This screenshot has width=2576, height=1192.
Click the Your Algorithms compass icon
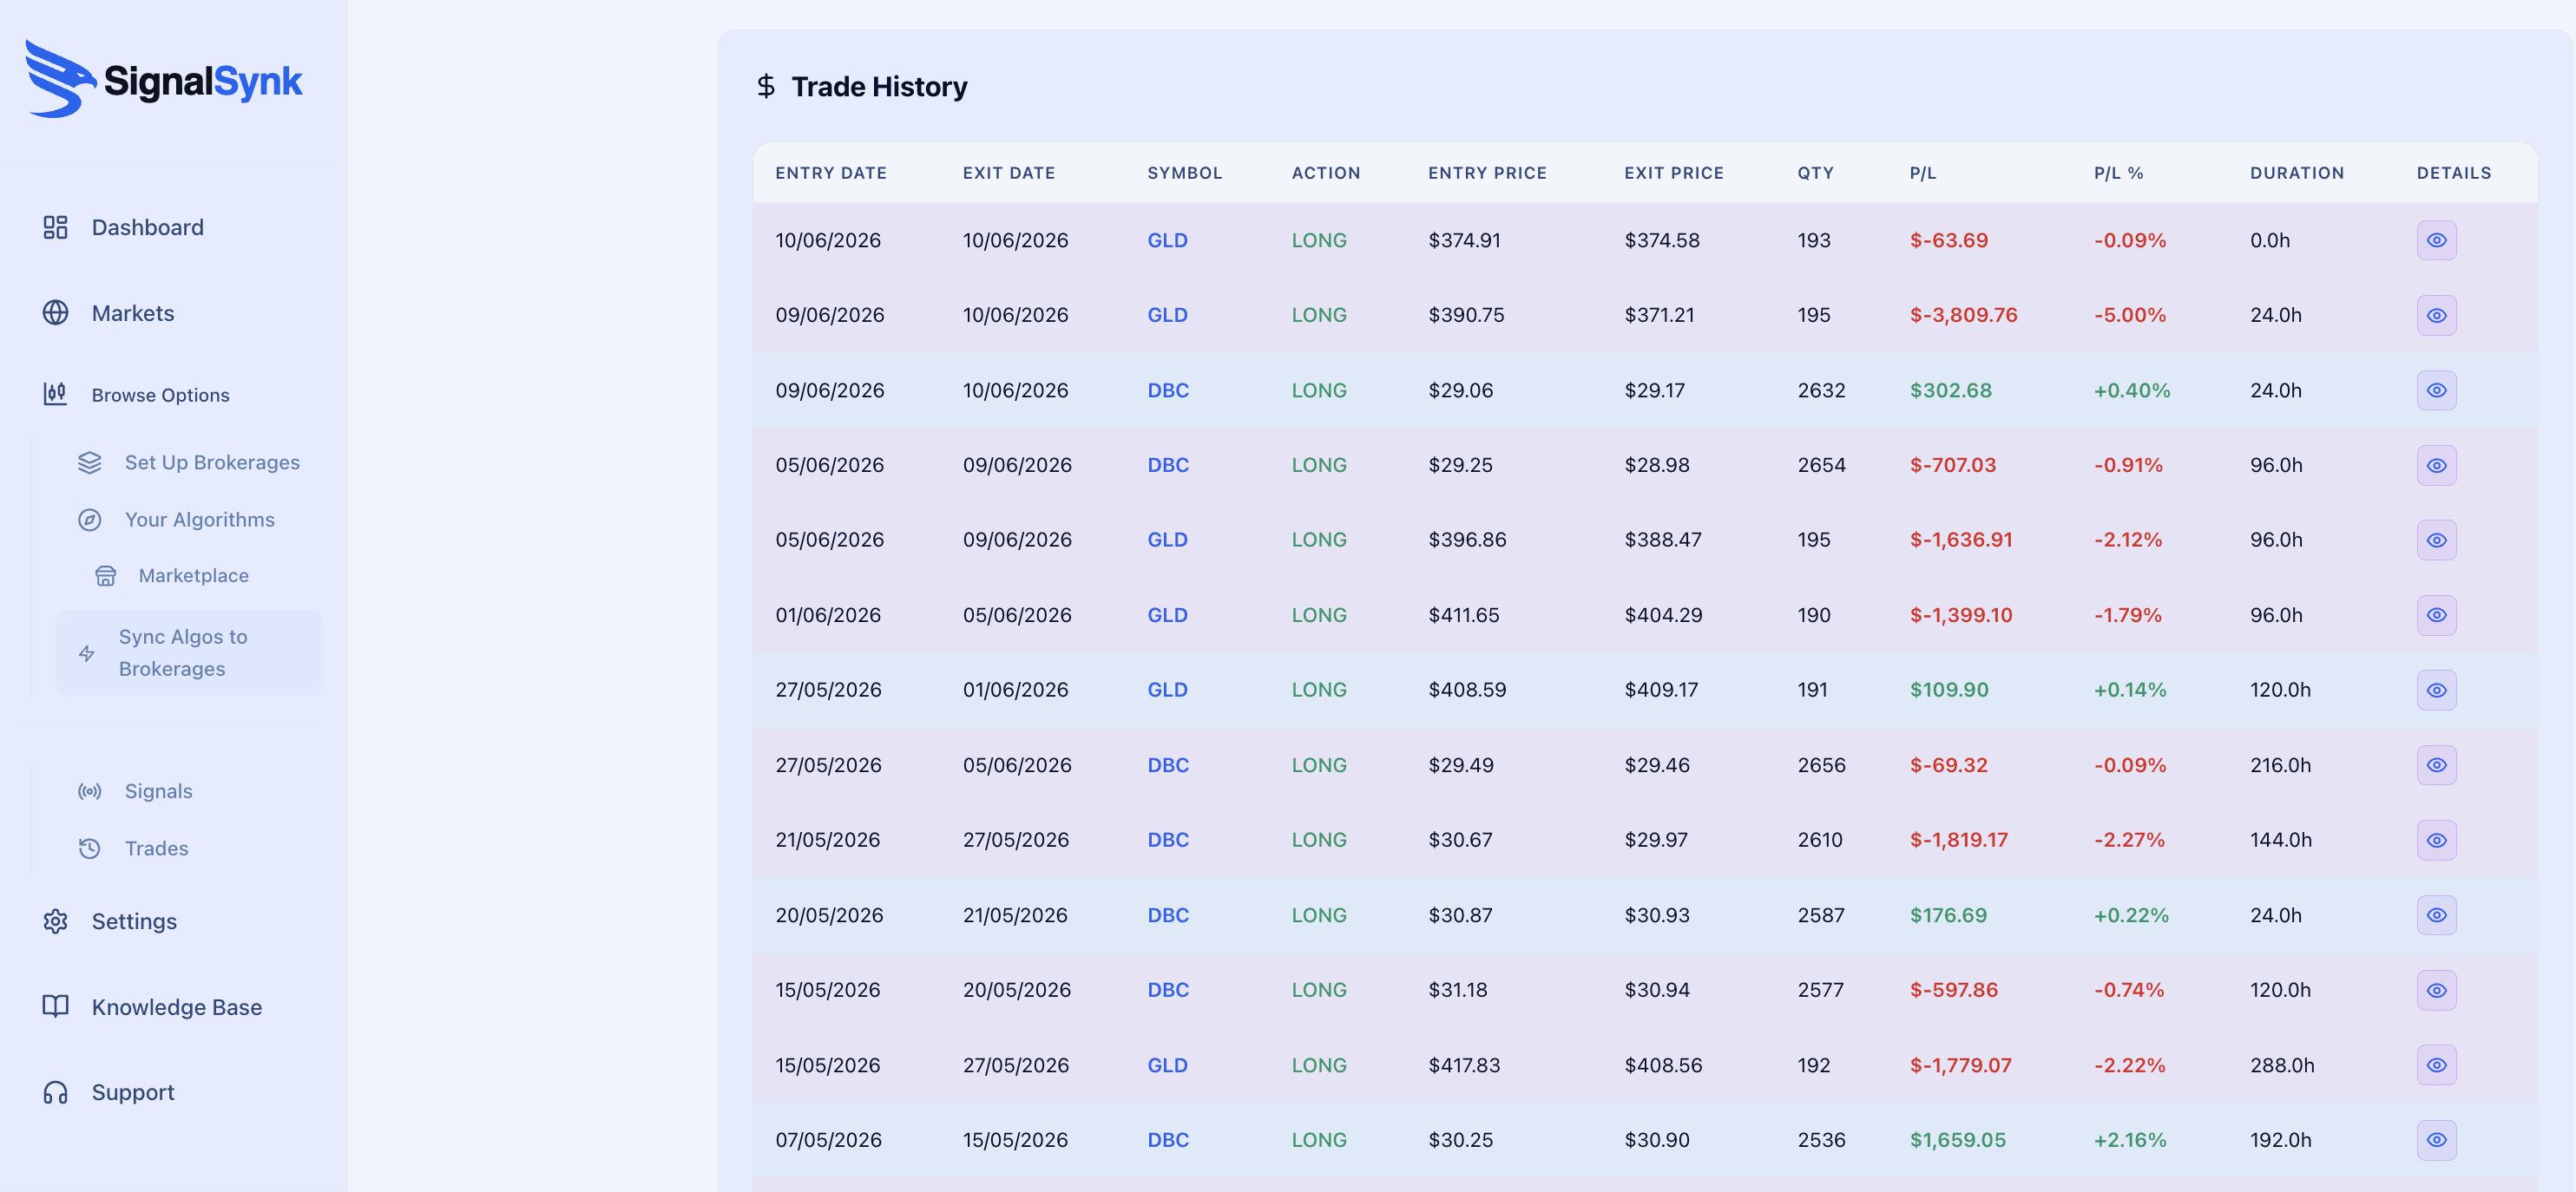[90, 520]
